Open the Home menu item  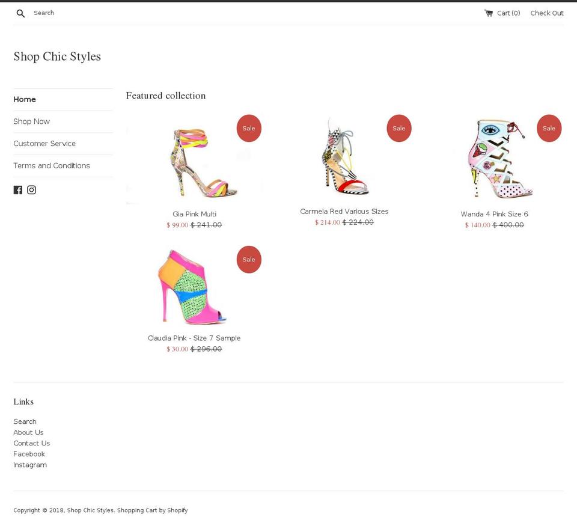click(25, 99)
